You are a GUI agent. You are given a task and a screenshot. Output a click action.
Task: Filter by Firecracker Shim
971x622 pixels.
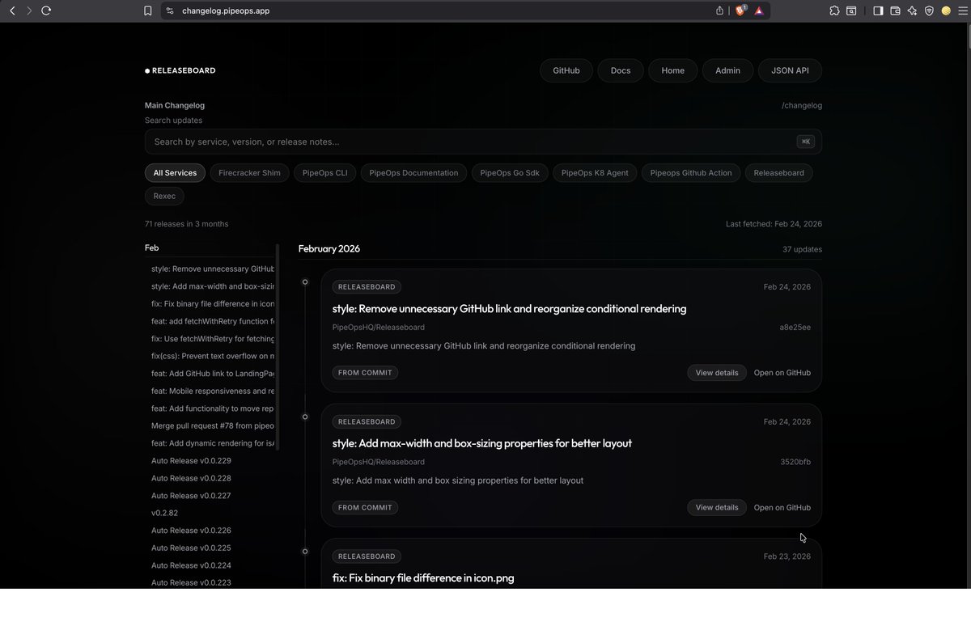point(249,172)
